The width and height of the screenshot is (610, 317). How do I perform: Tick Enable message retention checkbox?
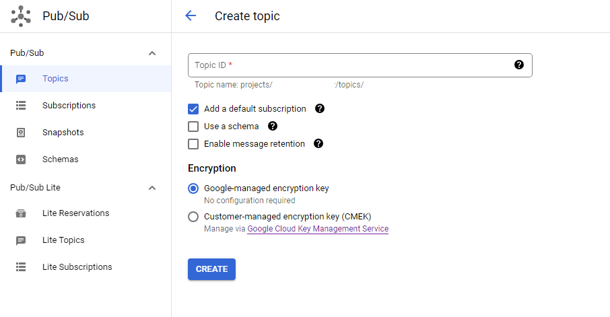pyautogui.click(x=193, y=144)
